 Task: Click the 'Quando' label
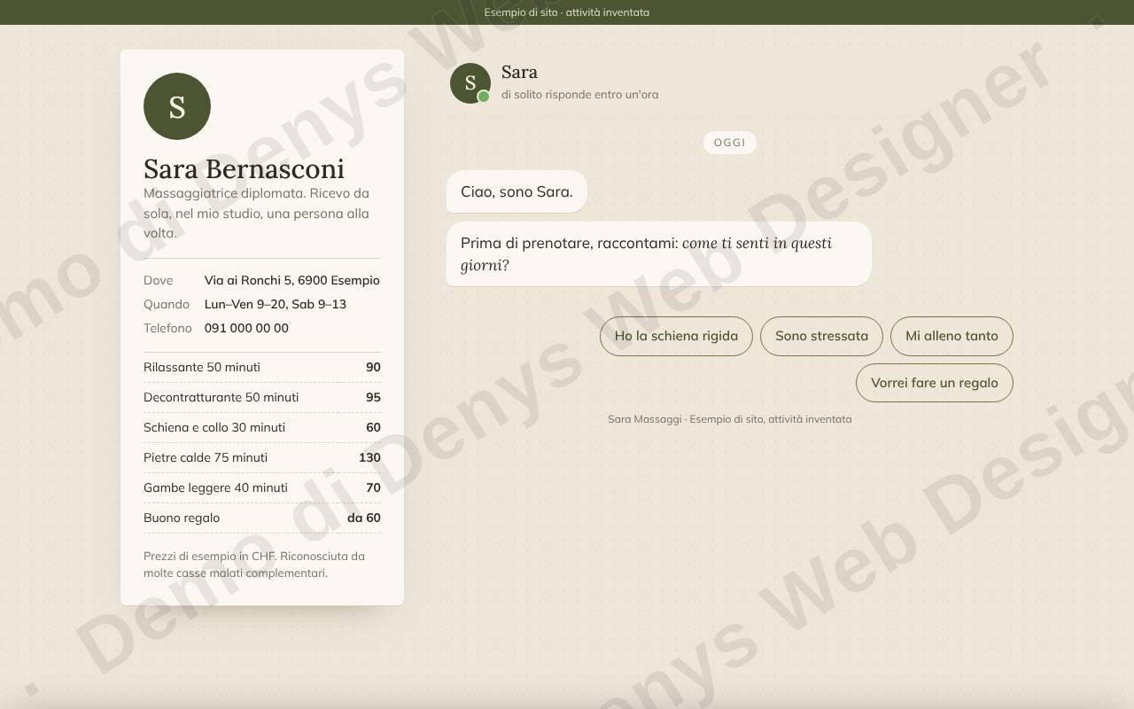[167, 304]
